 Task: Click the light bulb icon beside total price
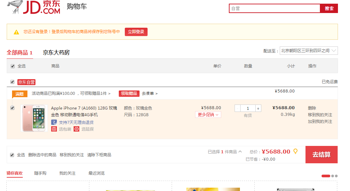pos(295,152)
